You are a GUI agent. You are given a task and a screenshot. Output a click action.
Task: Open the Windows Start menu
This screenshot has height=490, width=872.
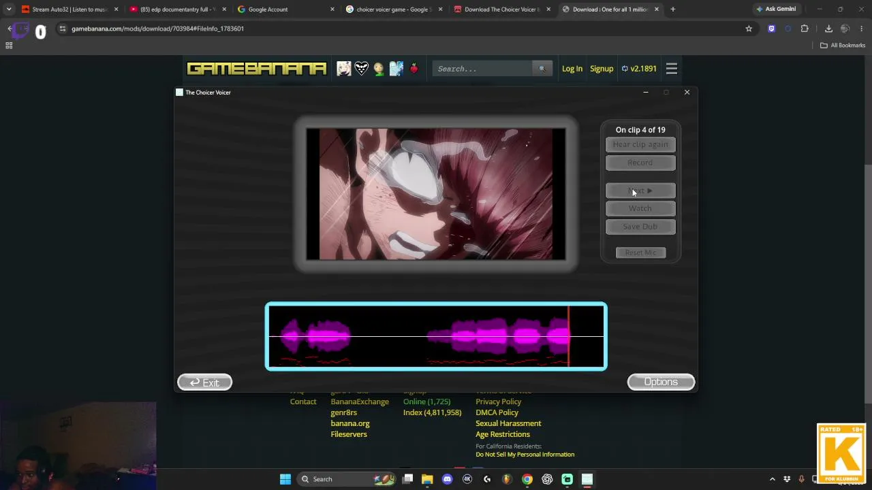click(285, 479)
